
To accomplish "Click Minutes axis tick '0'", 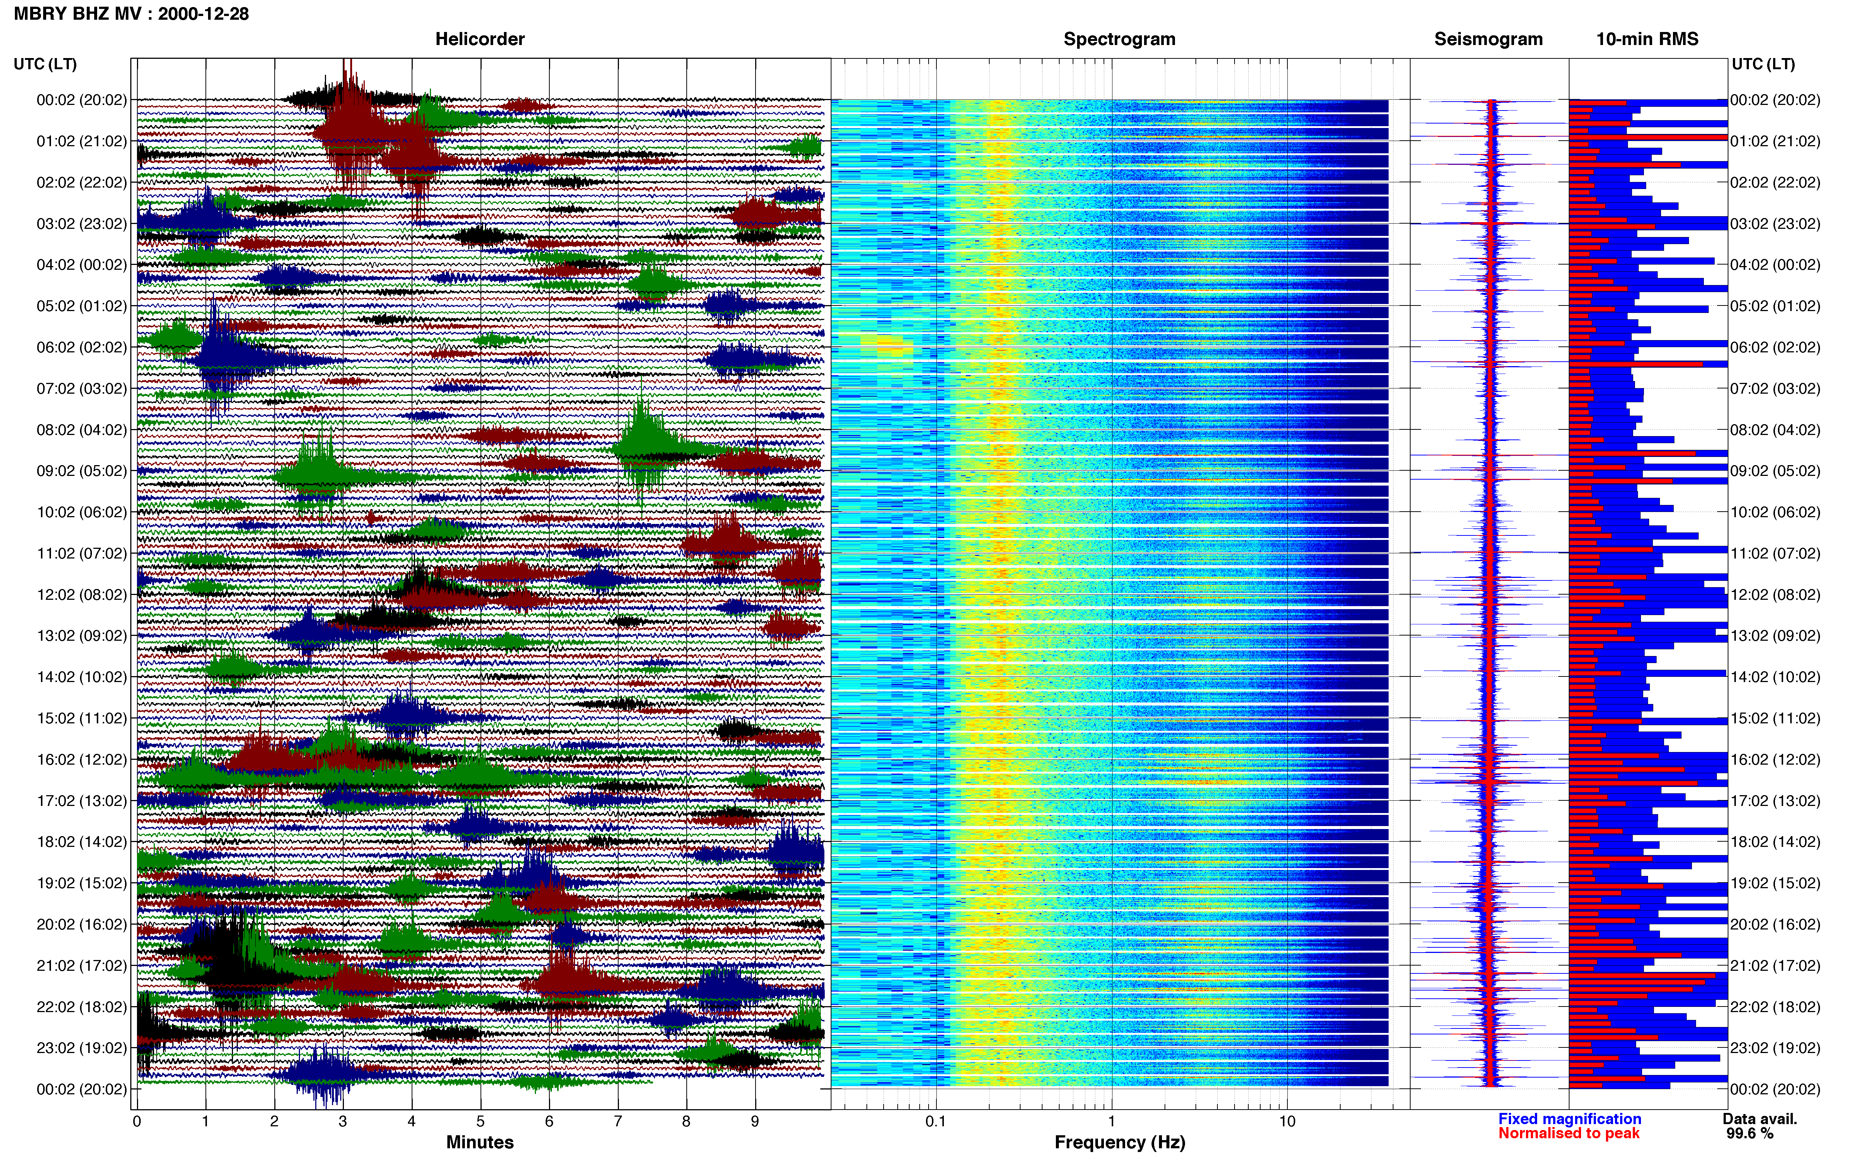I will click(x=137, y=1121).
